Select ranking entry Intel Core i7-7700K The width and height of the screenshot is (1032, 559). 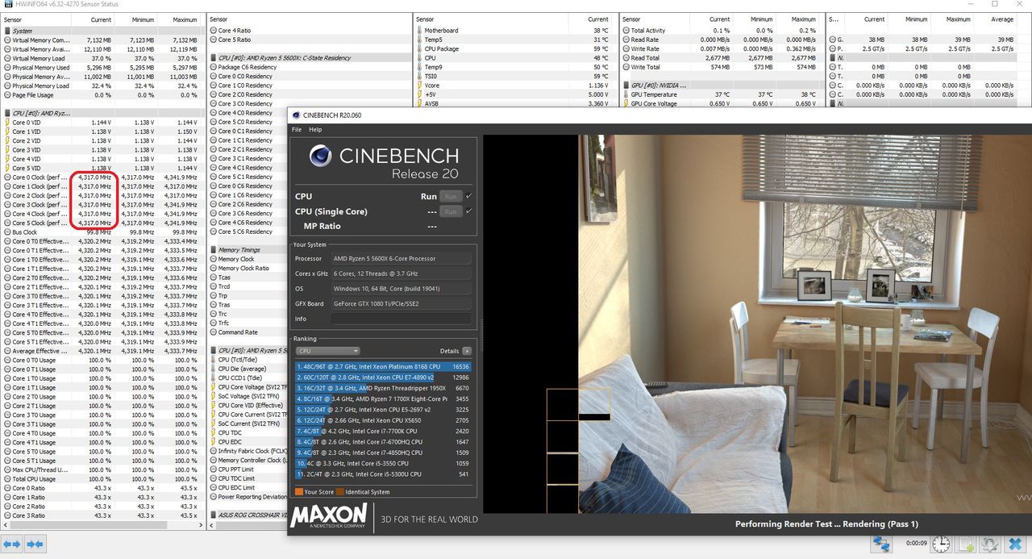(x=384, y=432)
